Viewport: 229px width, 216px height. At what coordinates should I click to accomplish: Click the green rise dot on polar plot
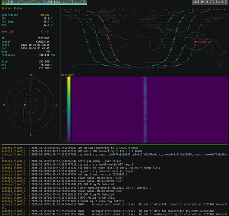(26, 95)
